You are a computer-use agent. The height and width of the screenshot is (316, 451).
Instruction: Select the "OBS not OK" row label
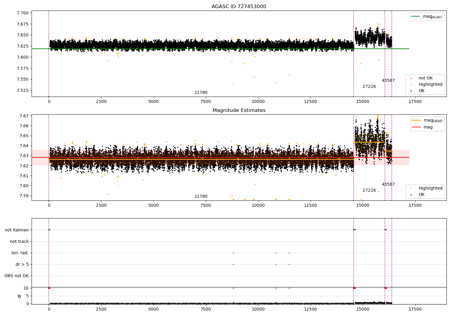[17, 276]
